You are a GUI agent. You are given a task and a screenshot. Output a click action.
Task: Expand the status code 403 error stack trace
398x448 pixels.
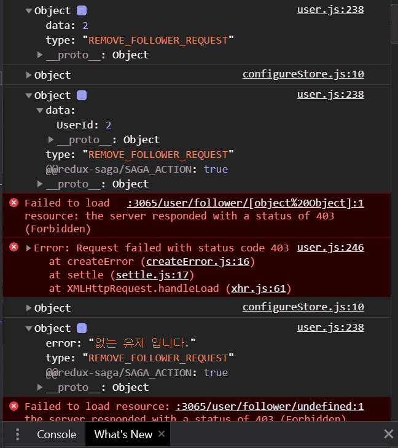28,248
